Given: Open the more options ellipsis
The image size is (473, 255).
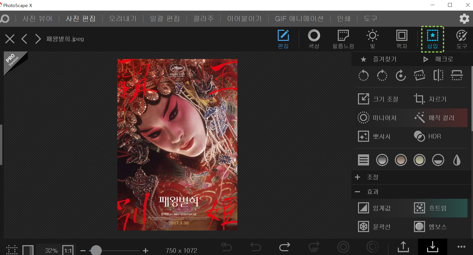Looking at the screenshot, I should point(461,247).
